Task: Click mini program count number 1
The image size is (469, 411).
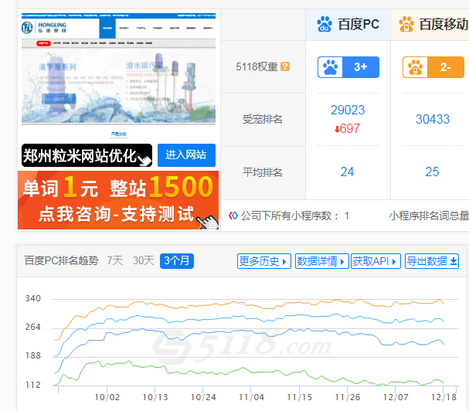Action: pos(347,216)
